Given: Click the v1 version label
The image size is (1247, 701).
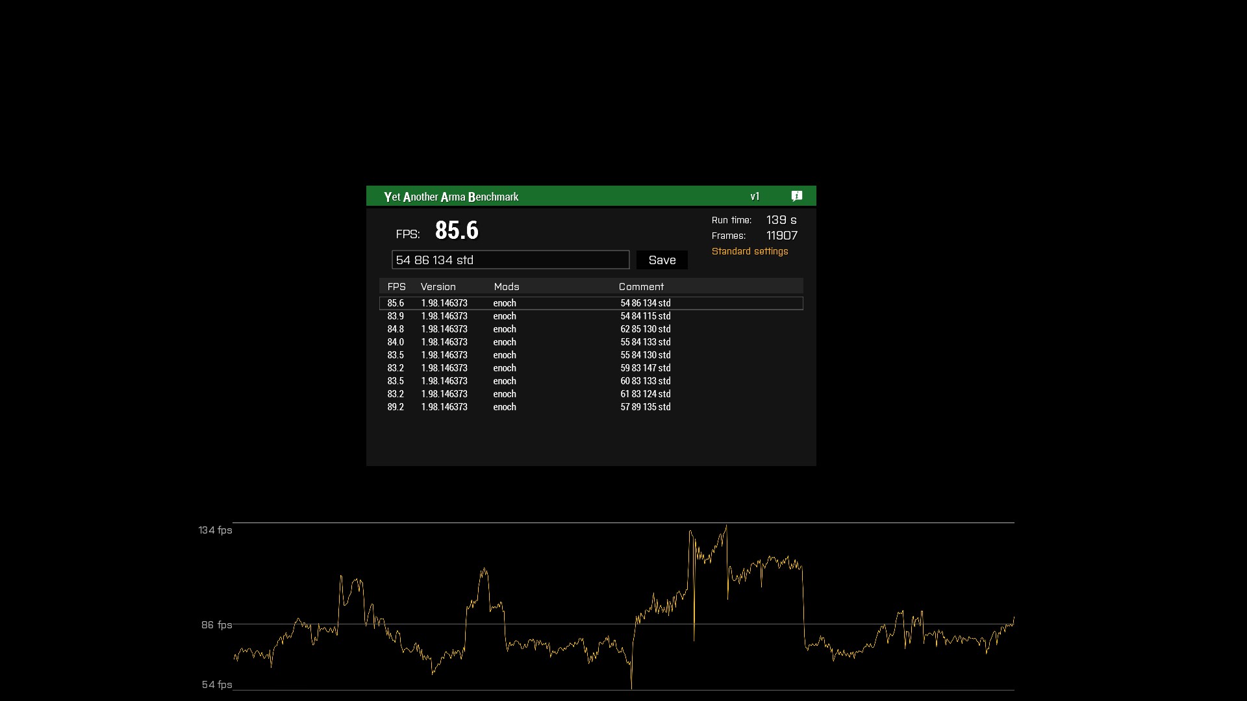Looking at the screenshot, I should 755,197.
